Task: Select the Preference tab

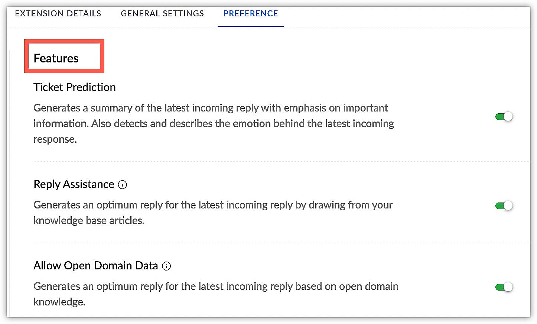Action: pos(251,13)
